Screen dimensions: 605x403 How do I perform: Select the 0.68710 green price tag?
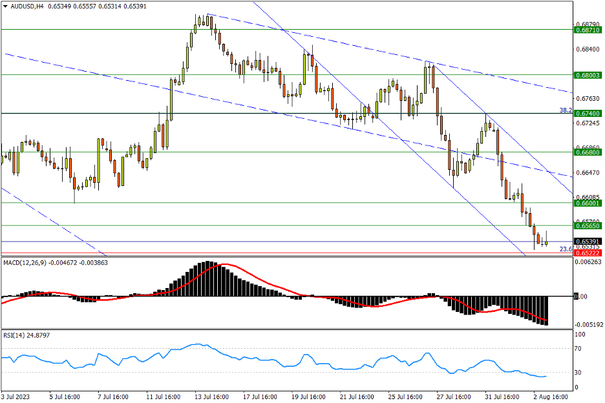[x=588, y=30]
